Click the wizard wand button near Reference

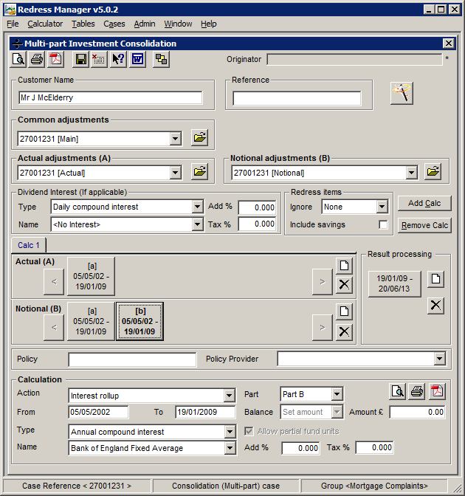pos(402,93)
